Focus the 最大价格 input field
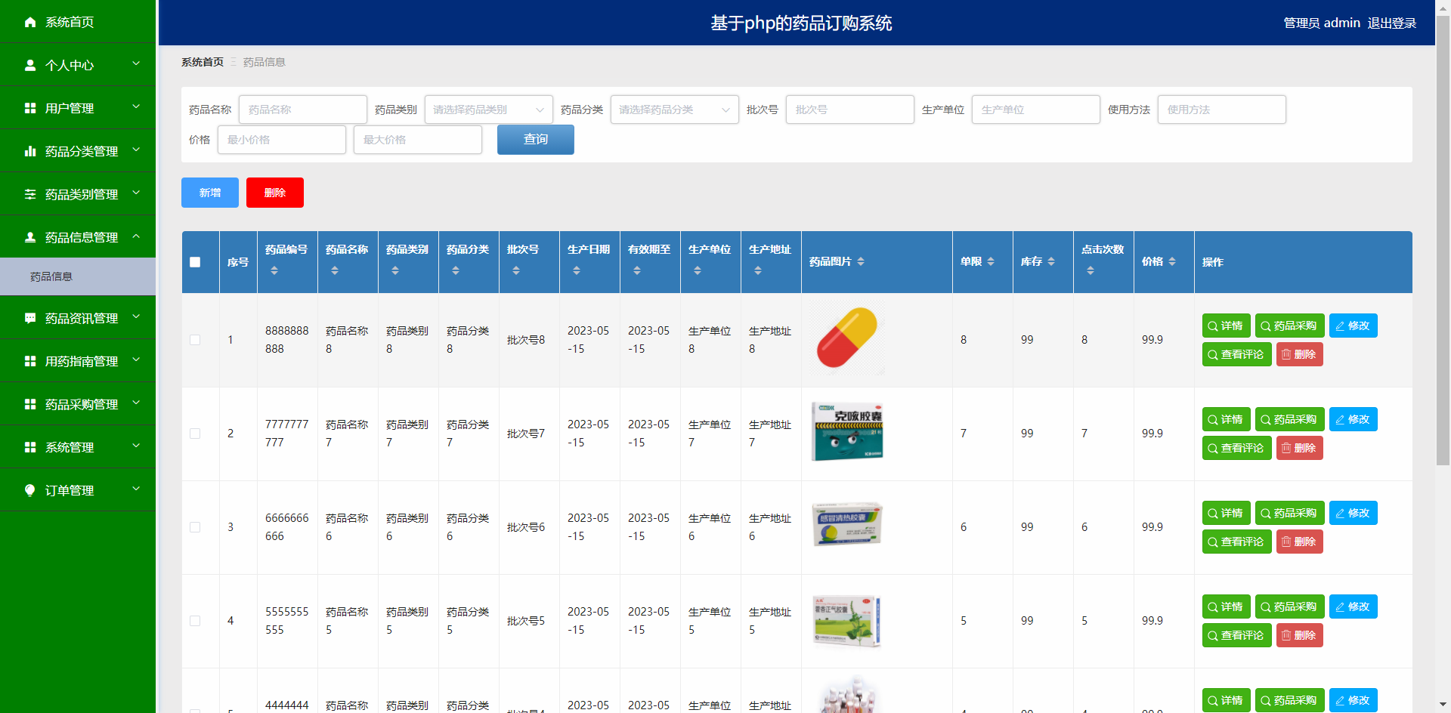This screenshot has width=1451, height=713. pos(417,140)
